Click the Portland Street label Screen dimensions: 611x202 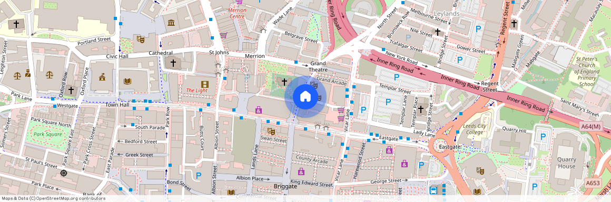coord(94,41)
